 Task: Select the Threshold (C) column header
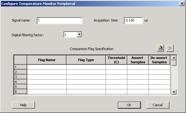point(116,60)
